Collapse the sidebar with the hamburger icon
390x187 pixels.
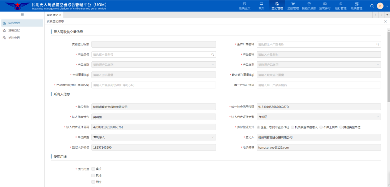coord(22,15)
